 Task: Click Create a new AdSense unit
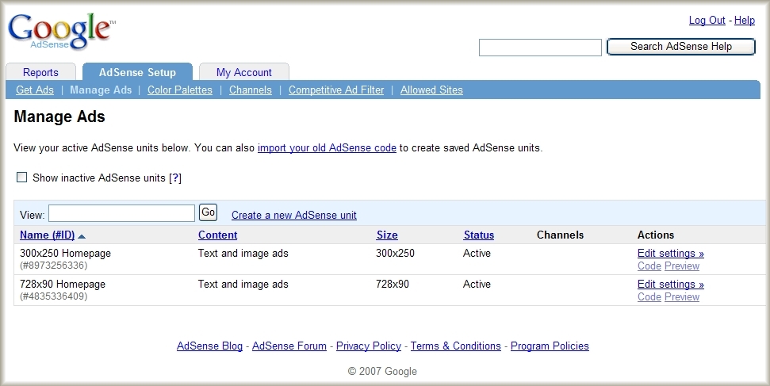tap(294, 215)
